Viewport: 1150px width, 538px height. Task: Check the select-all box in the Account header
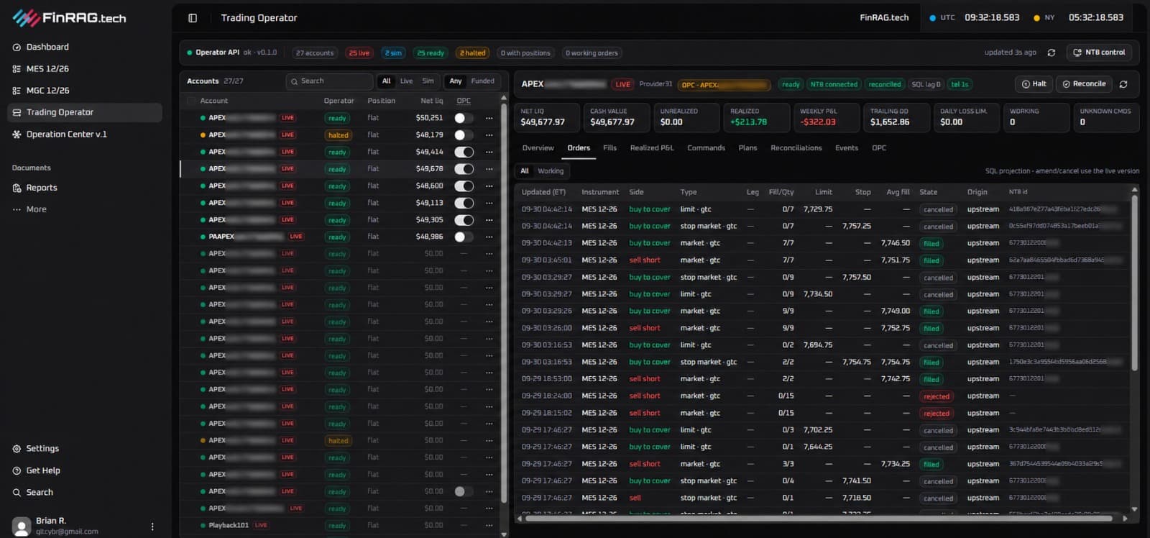[190, 101]
